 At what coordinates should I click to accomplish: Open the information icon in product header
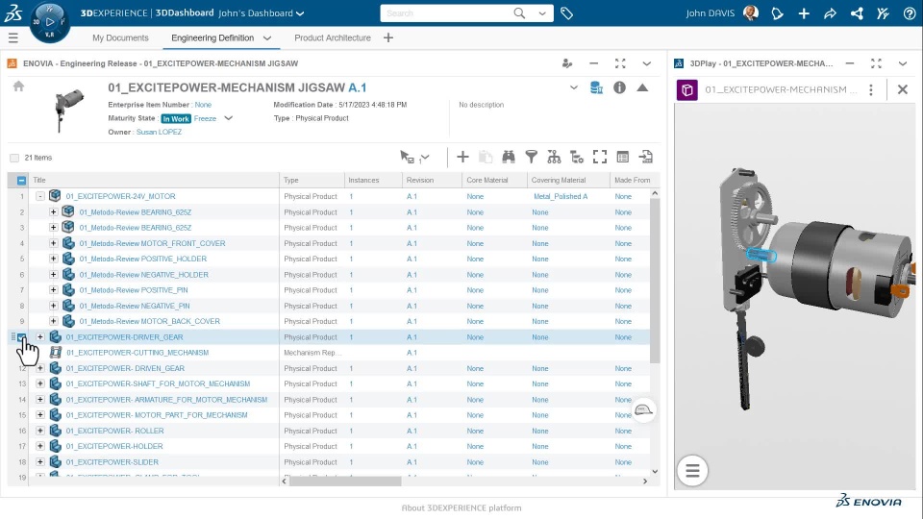619,87
